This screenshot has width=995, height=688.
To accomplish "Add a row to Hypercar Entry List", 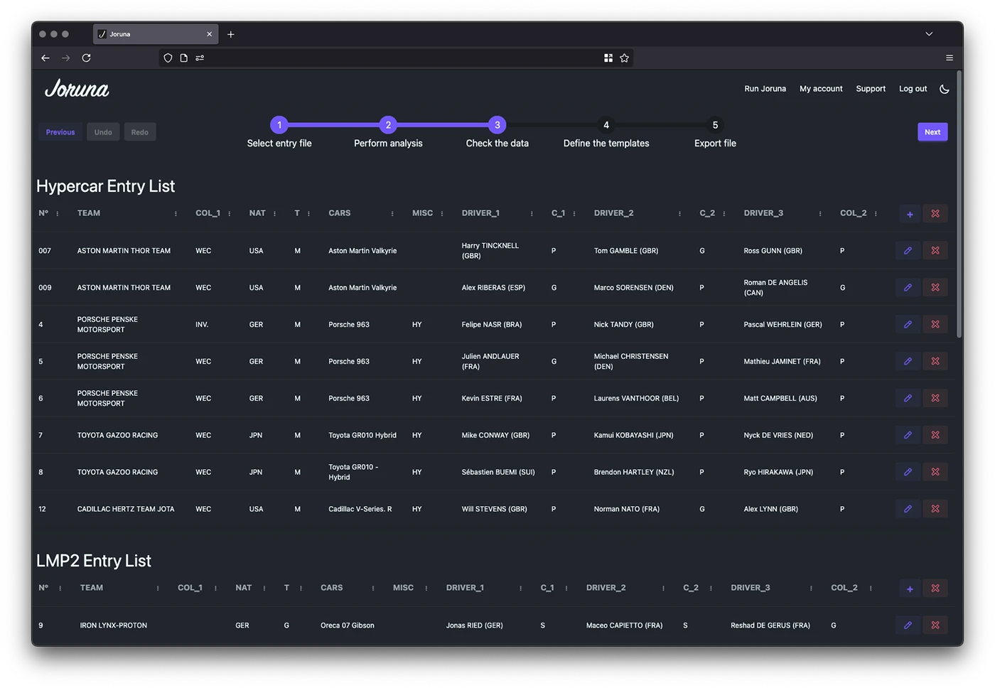I will 910,214.
